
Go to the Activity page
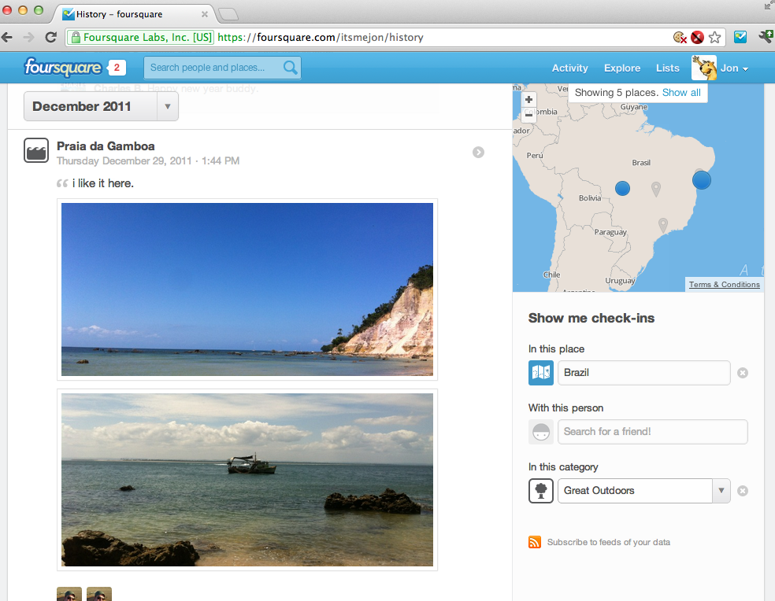(569, 68)
